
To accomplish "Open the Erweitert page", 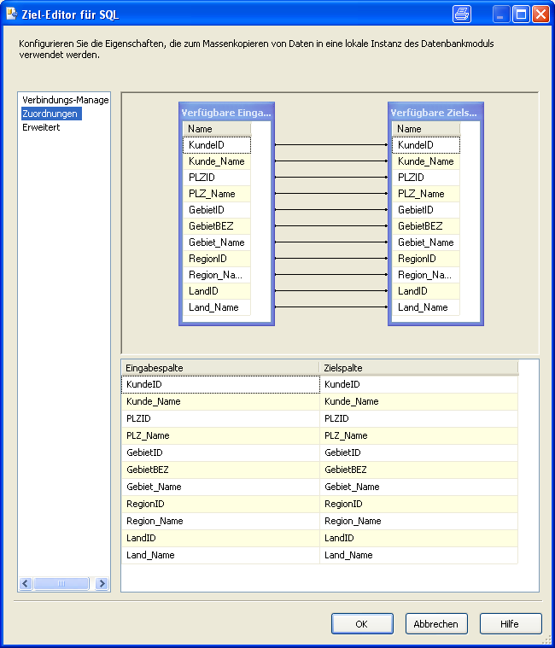I will (x=41, y=127).
